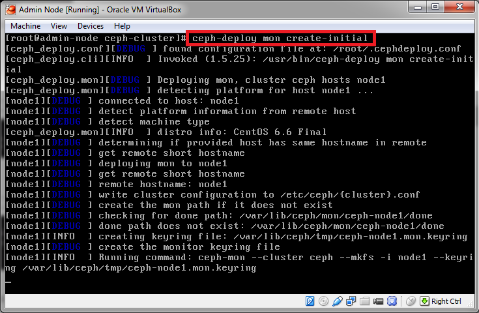This screenshot has width=479, height=313.
Task: Click the Right Ctrl host key label
Action: click(x=446, y=301)
